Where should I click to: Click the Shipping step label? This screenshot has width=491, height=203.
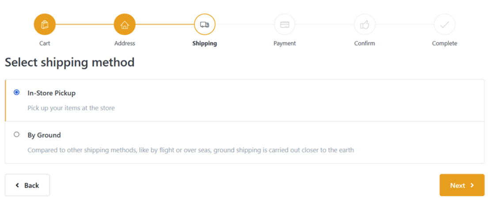pos(205,44)
